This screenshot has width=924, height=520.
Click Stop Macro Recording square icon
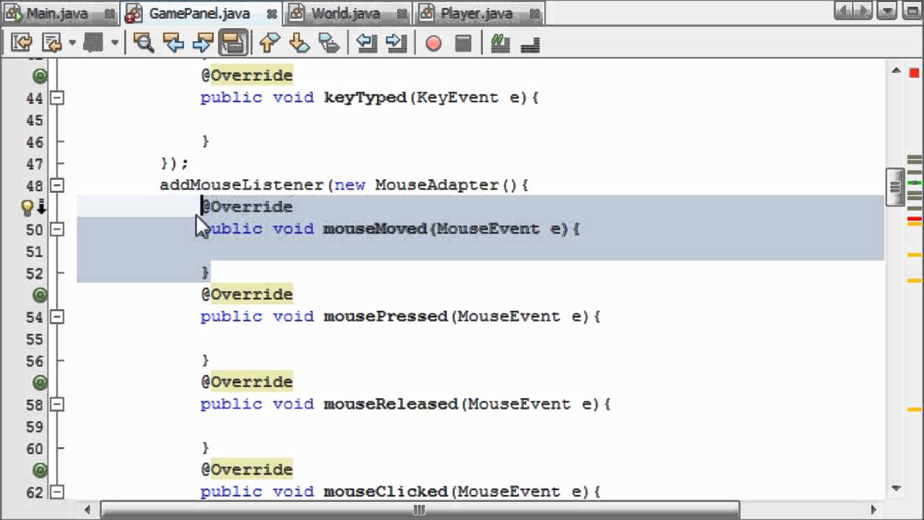click(x=463, y=43)
